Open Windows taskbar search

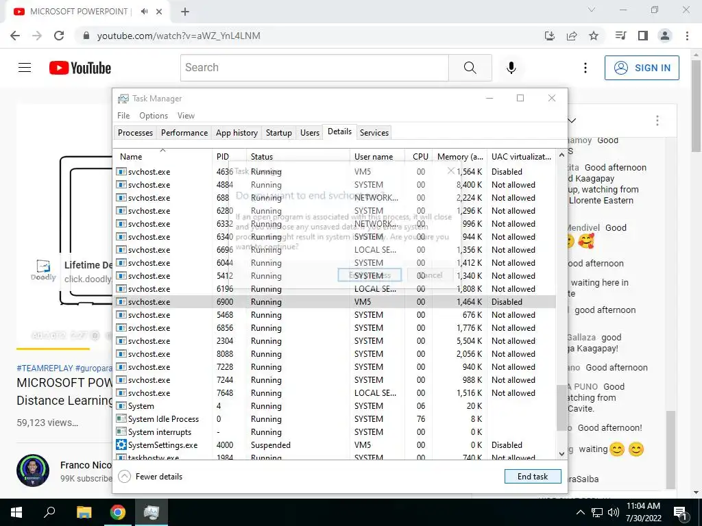click(x=49, y=512)
